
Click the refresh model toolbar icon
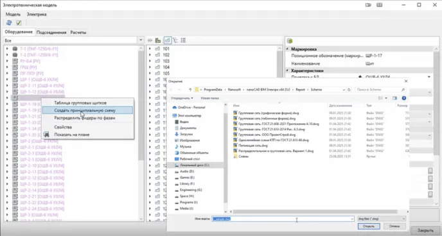coord(9,23)
